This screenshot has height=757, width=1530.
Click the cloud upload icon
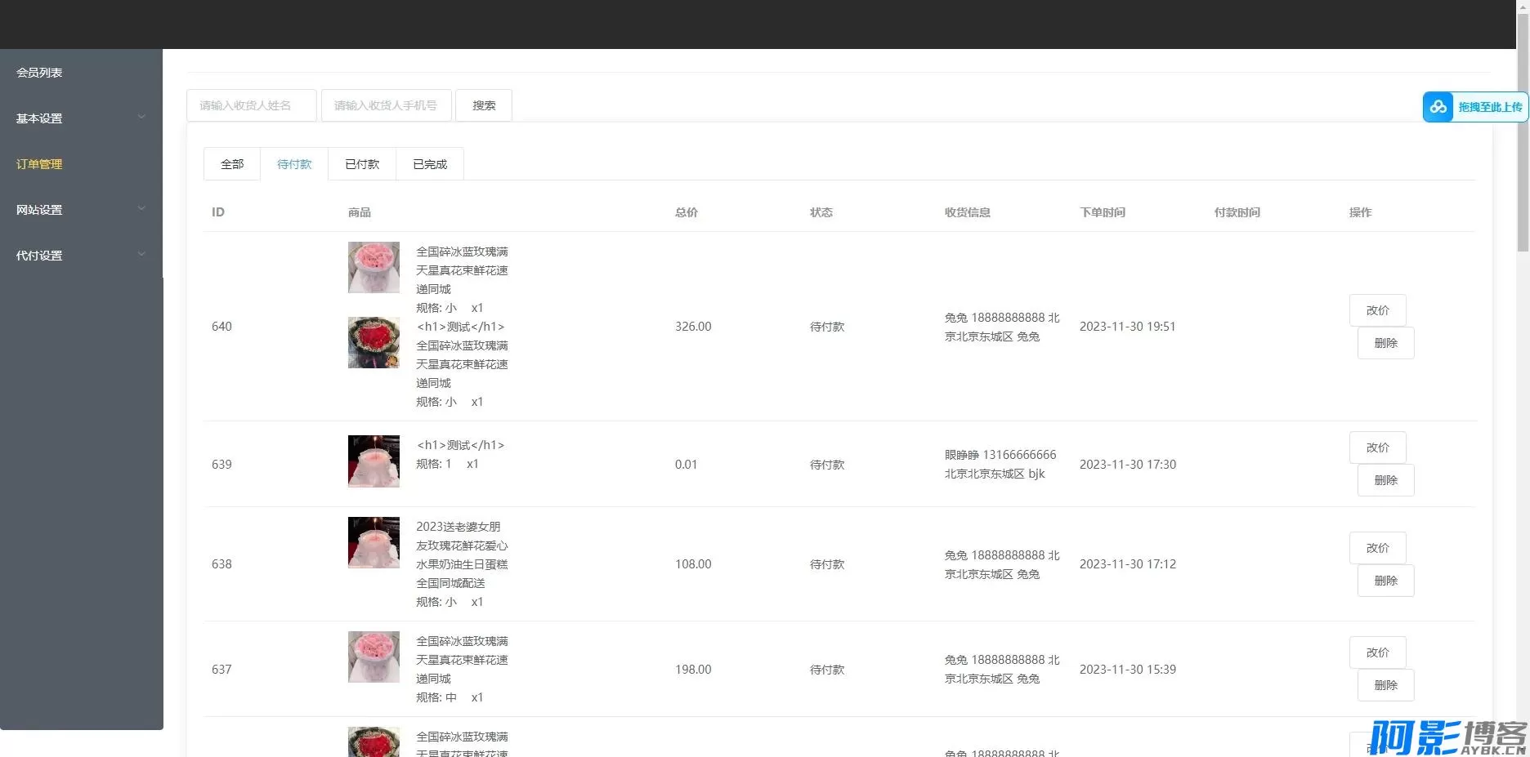tap(1438, 107)
